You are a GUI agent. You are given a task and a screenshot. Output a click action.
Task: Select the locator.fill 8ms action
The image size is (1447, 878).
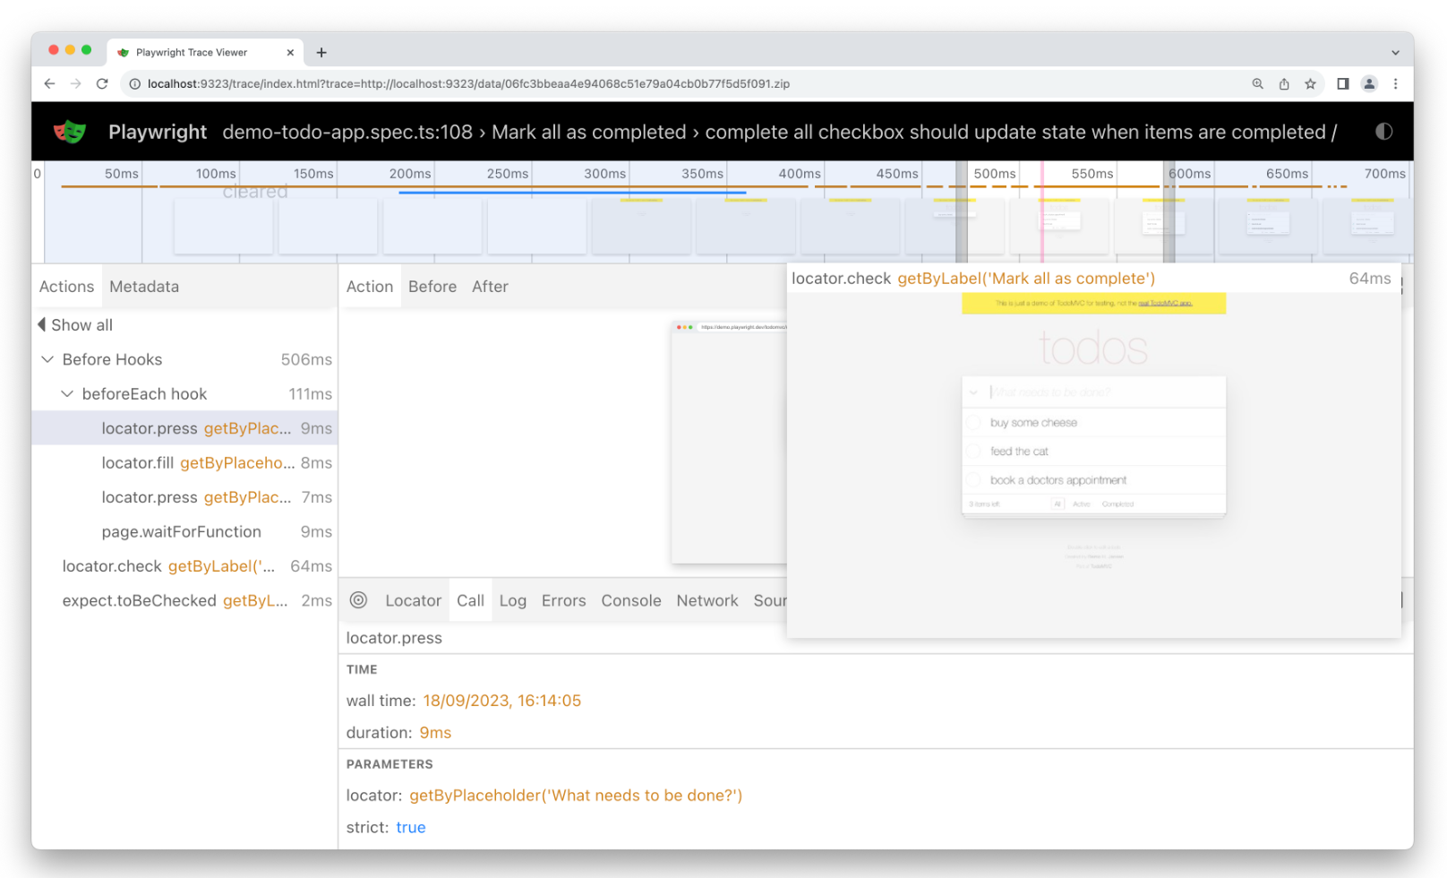pyautogui.click(x=184, y=462)
